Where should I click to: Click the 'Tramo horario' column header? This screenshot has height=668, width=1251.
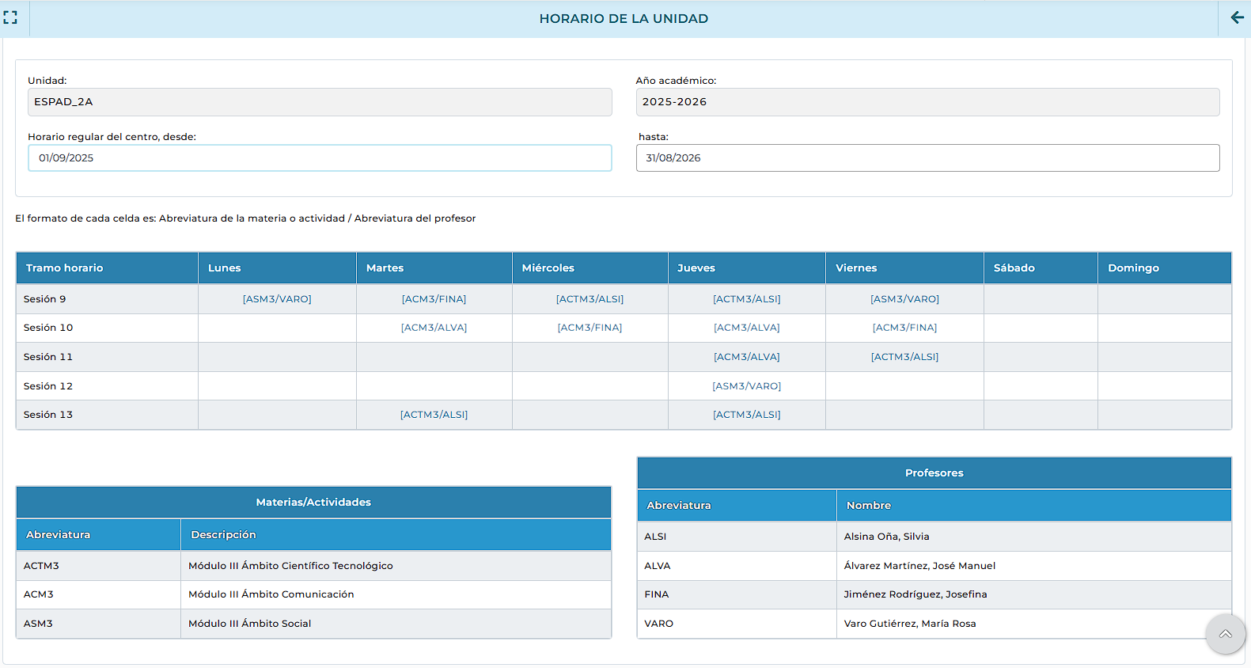(65, 268)
